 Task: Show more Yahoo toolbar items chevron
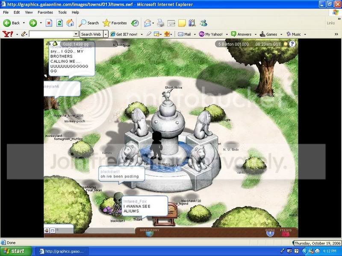point(336,34)
